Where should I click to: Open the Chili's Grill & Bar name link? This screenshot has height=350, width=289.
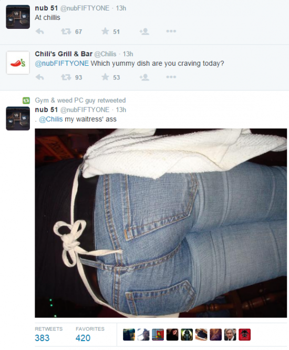pyautogui.click(x=64, y=54)
